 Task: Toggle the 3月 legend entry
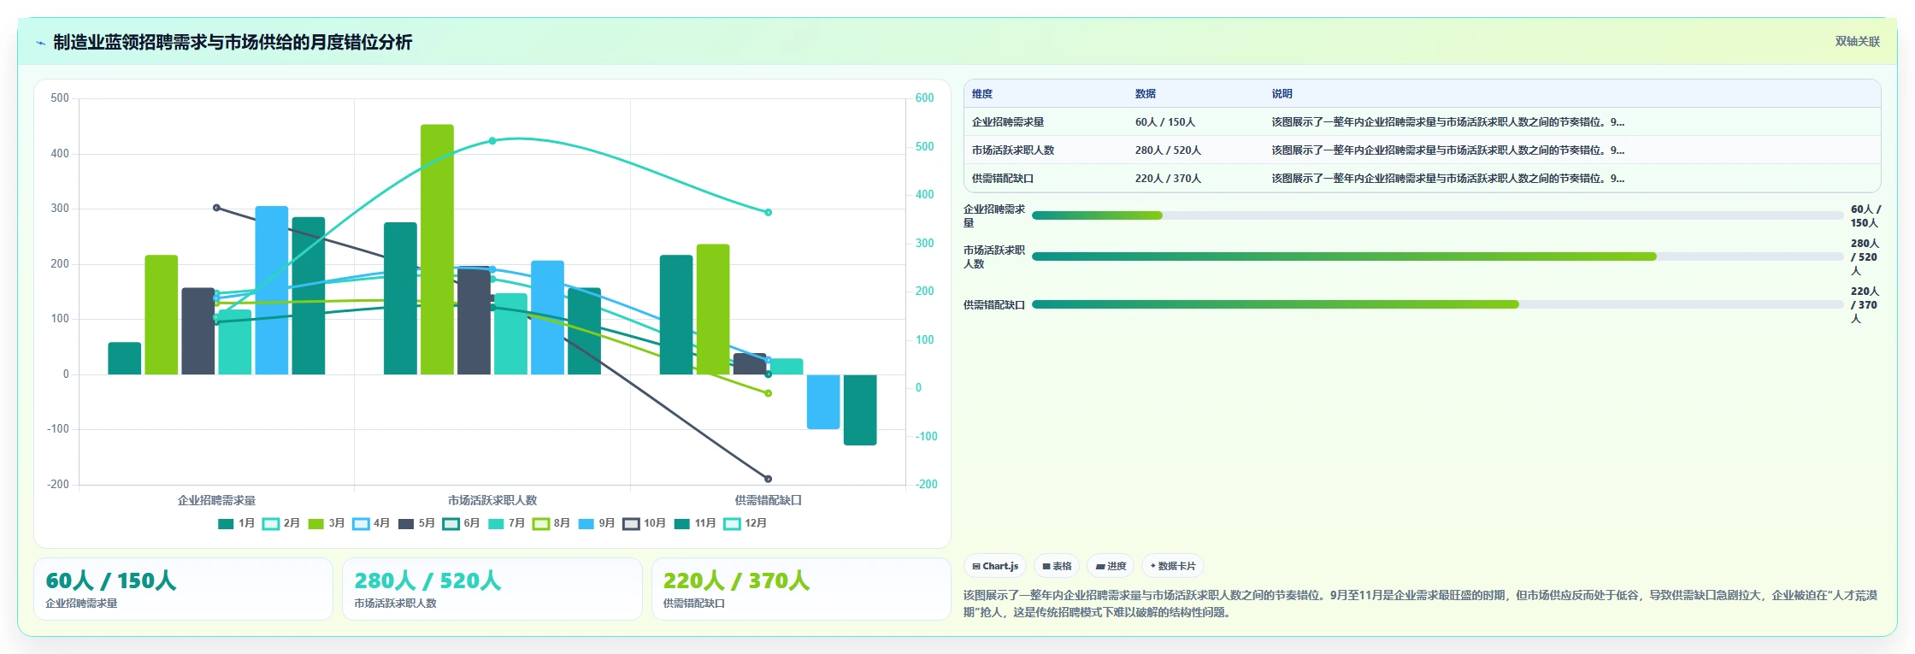tap(327, 523)
